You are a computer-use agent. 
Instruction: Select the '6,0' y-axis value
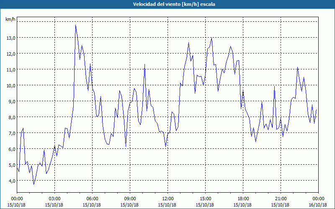pyautogui.click(x=12, y=149)
